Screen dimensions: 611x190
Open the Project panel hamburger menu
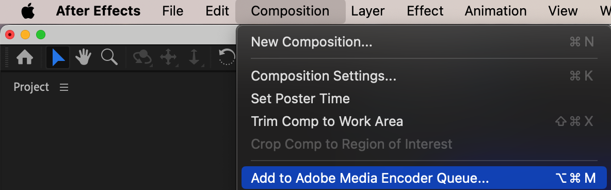(x=64, y=87)
